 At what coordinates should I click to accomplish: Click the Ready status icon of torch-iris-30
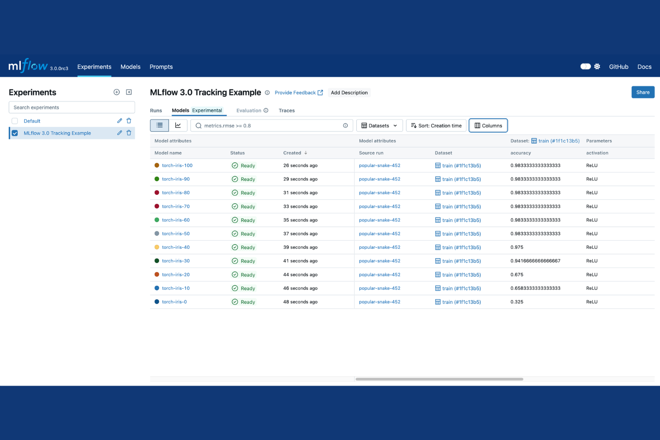pos(235,261)
